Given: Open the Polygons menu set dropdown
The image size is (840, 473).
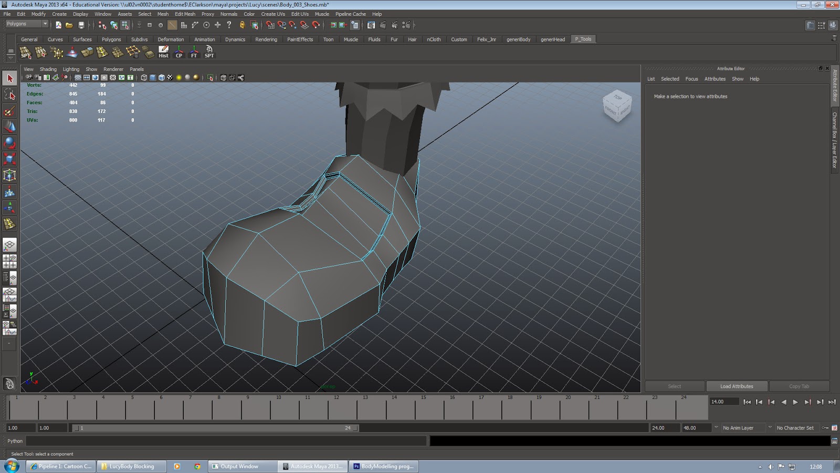Looking at the screenshot, I should pos(27,24).
